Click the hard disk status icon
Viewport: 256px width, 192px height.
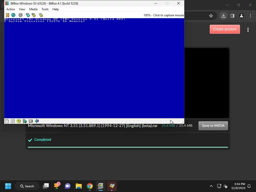[x=31, y=121]
